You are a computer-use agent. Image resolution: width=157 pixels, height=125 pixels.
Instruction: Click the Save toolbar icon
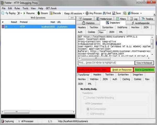114,13
